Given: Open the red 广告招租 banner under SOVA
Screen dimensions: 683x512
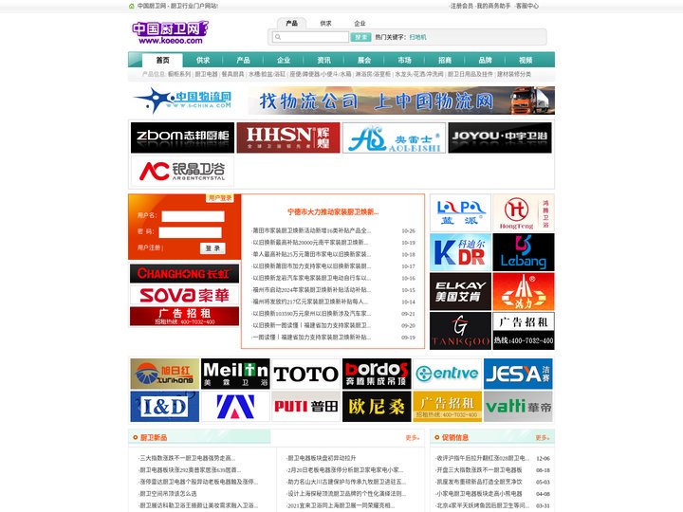Looking at the screenshot, I should [185, 316].
